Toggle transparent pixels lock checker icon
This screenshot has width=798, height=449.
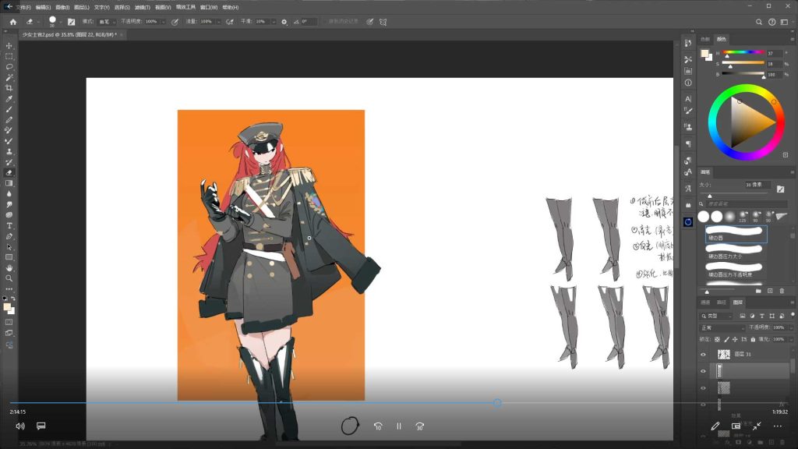point(717,339)
